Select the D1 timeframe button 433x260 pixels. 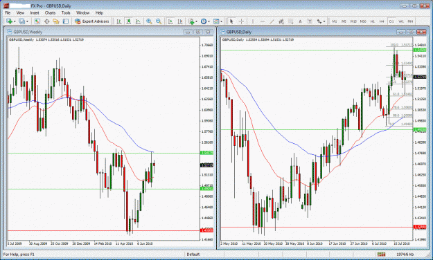pyautogui.click(x=391, y=21)
